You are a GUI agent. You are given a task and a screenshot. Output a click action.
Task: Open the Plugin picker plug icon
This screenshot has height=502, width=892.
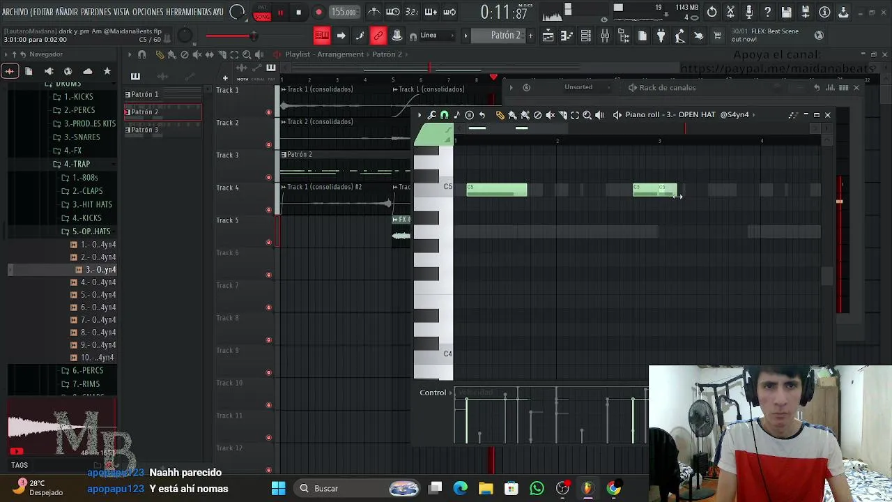coord(661,36)
